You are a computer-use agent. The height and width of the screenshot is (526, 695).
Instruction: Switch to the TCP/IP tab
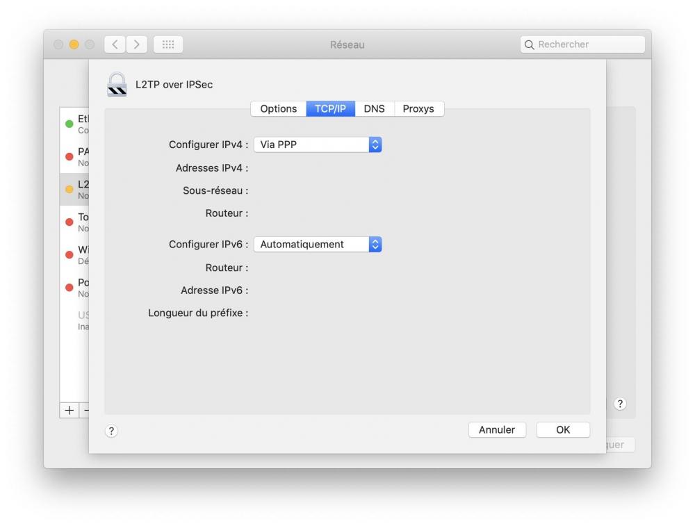coord(330,108)
